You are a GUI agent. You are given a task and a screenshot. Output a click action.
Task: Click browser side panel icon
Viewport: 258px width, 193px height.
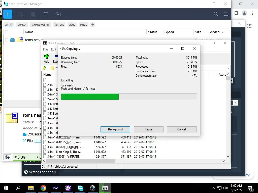point(236,13)
